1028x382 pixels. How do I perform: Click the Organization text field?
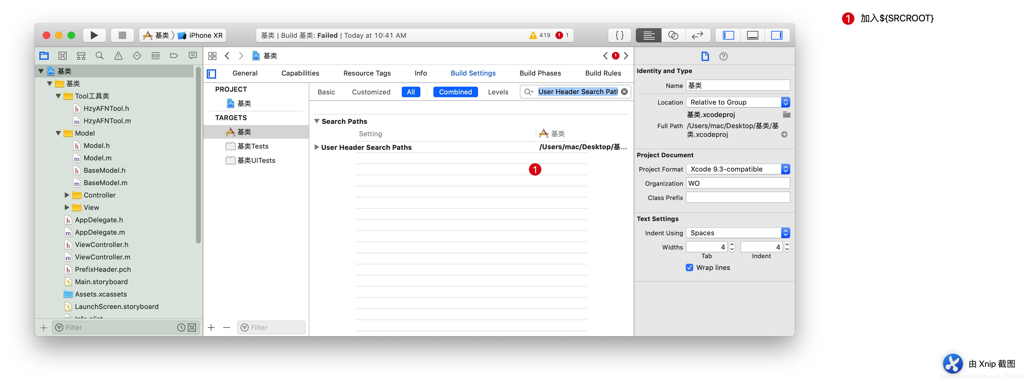pyautogui.click(x=738, y=183)
